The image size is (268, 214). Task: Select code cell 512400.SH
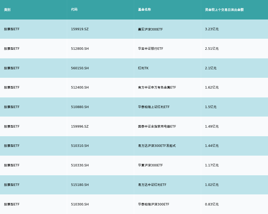pos(80,87)
